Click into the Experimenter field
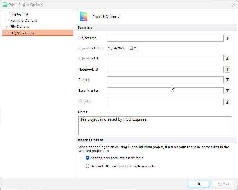The width and height of the screenshot is (238, 190). (x=165, y=91)
